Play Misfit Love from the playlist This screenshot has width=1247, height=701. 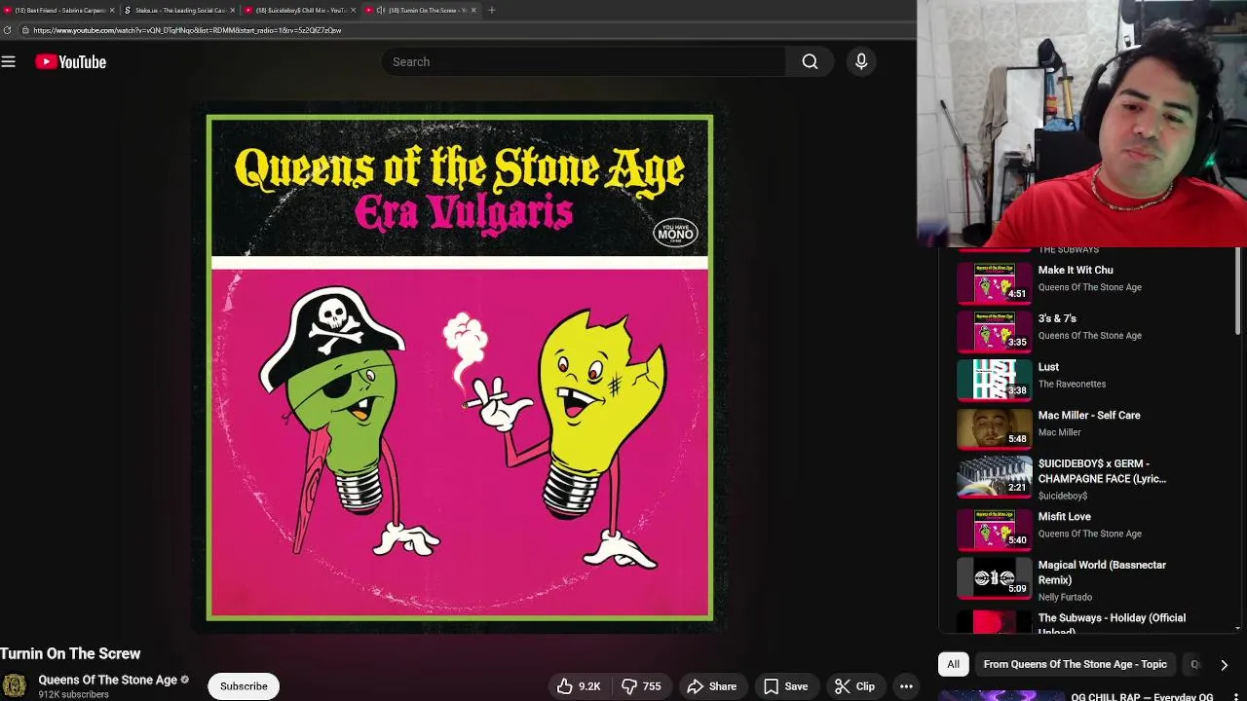(1064, 516)
